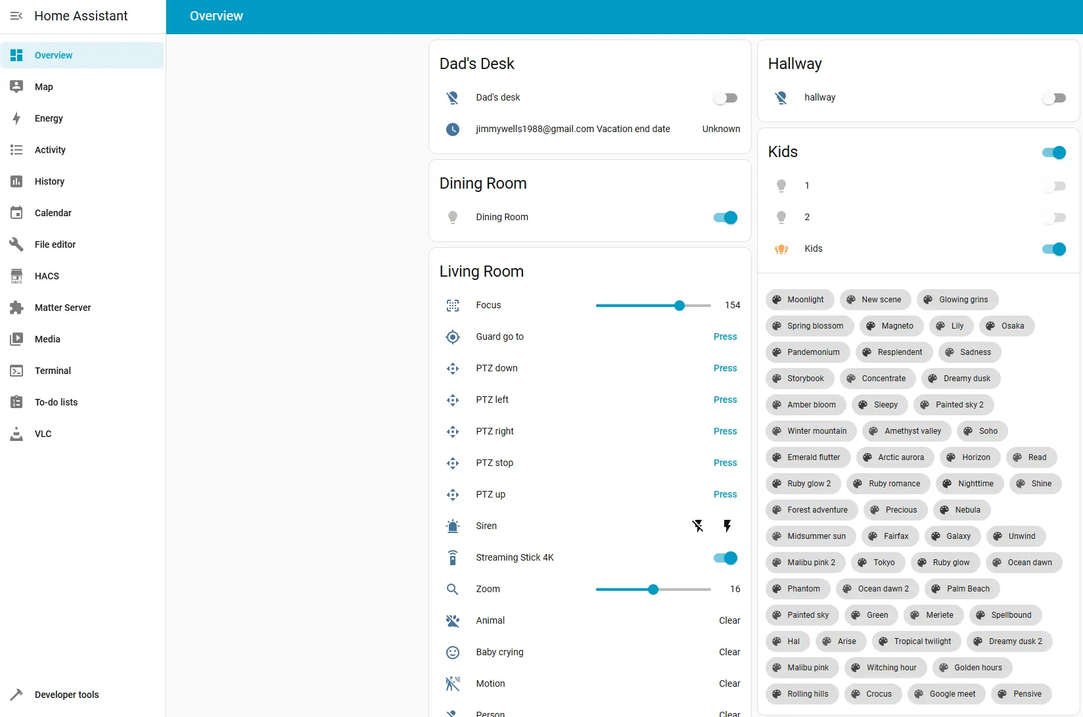Collapse the sidebar with the hamburger icon

coord(16,16)
